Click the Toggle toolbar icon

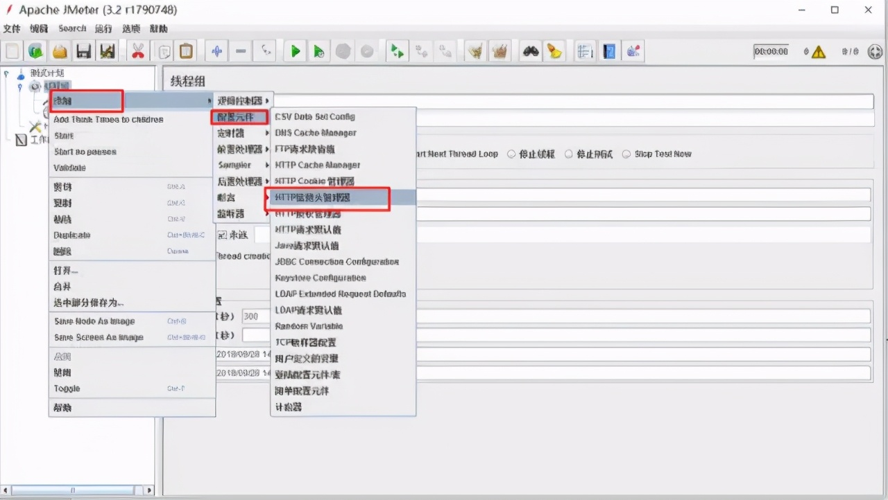264,51
